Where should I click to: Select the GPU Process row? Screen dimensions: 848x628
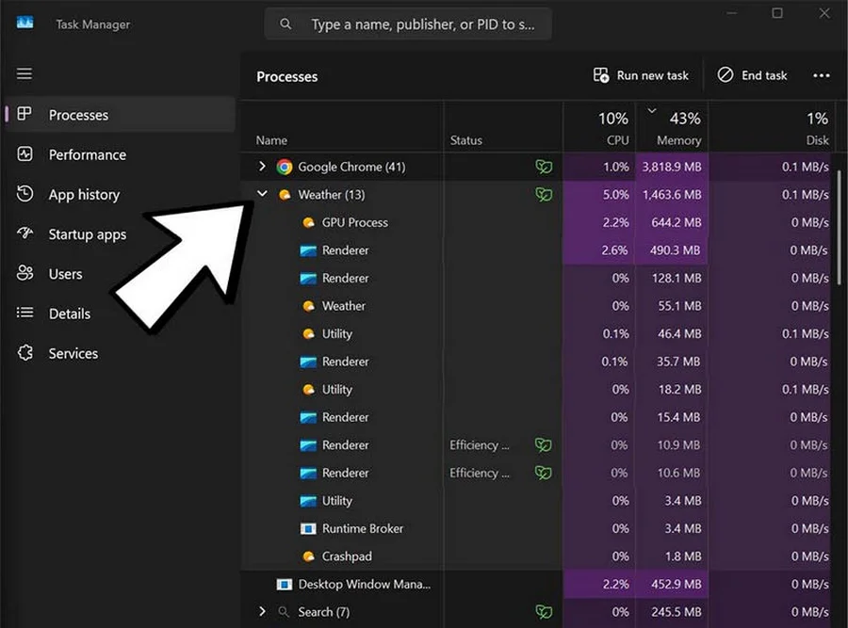pyautogui.click(x=535, y=222)
